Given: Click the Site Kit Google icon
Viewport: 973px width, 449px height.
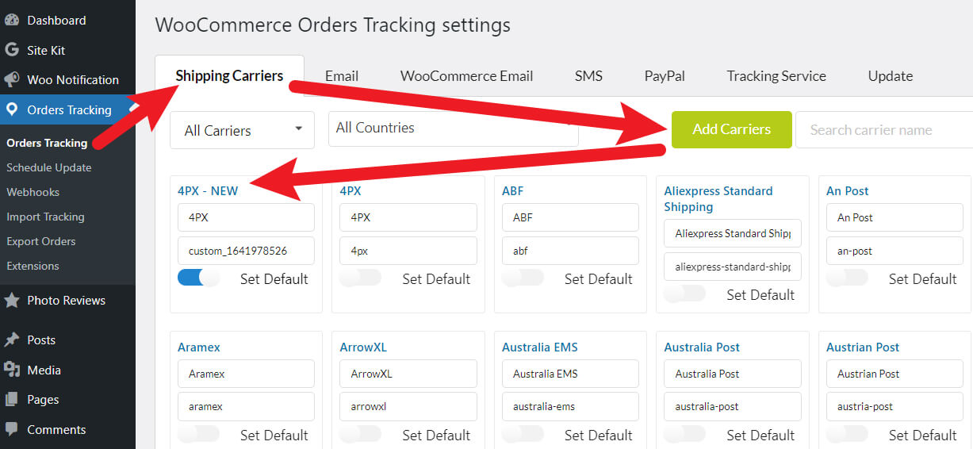Looking at the screenshot, I should [12, 50].
